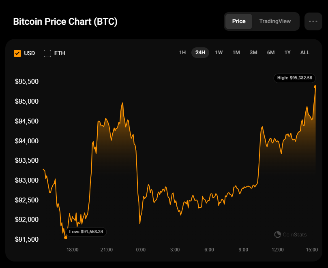Click the CoinStats logo watermark

pos(290,234)
